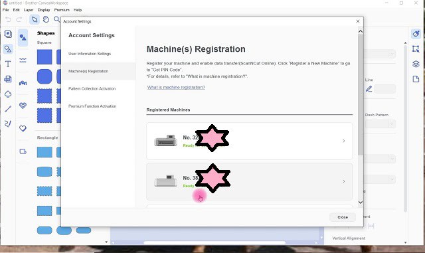Viewport: 425px width, 253px height.
Task: Expand machine No. 38 with its chevron
Action: (x=344, y=181)
